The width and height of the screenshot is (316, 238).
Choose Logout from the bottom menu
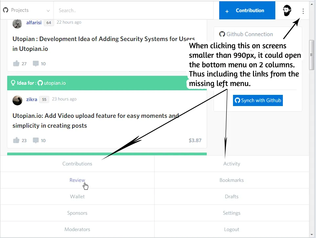tap(232, 229)
